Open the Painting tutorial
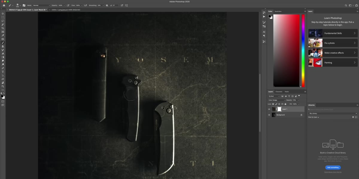The width and height of the screenshot is (359, 179). tap(333, 63)
